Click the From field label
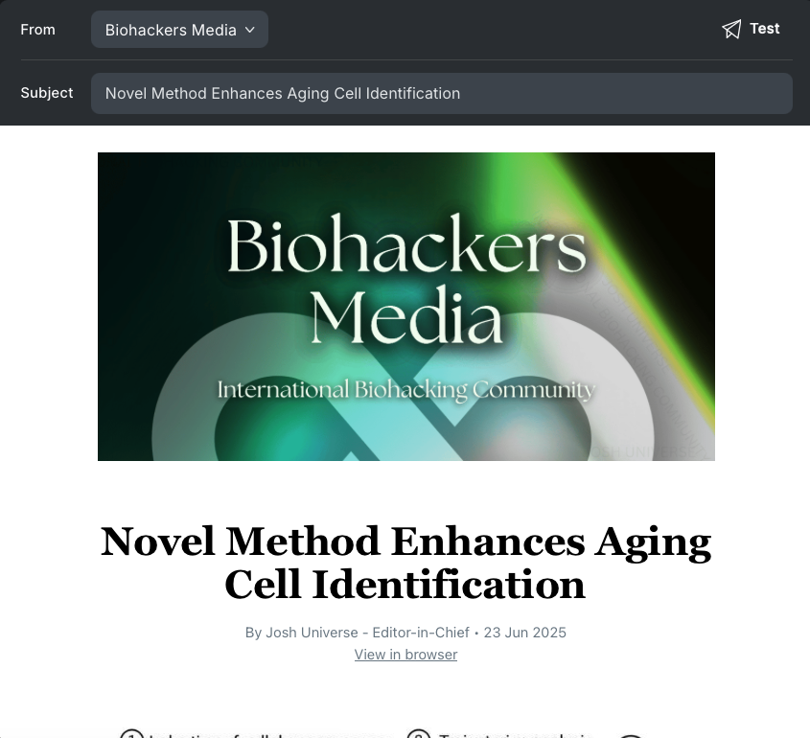The image size is (810, 738). tap(37, 30)
